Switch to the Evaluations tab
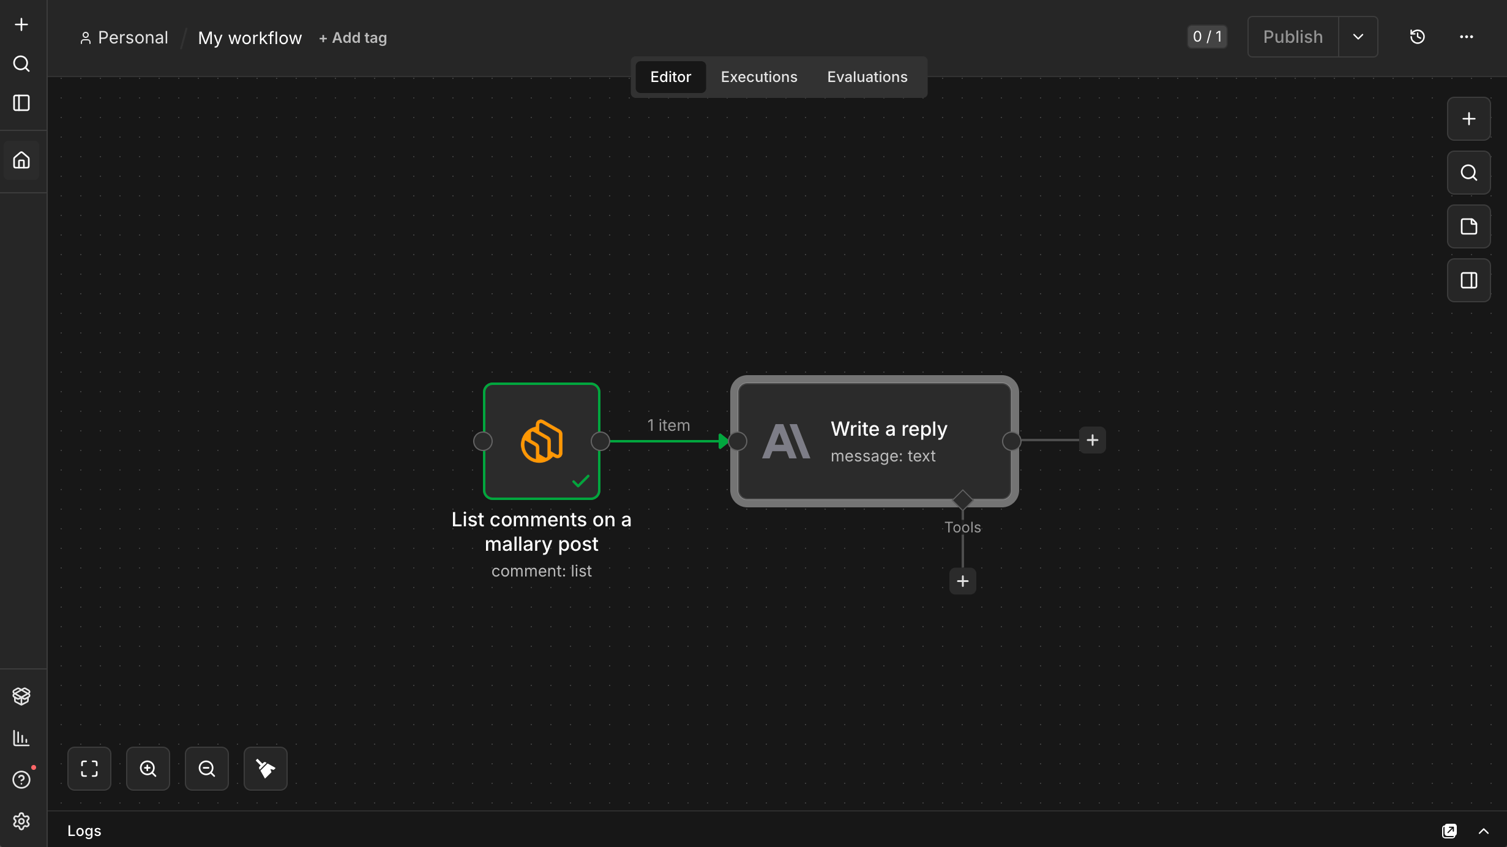The width and height of the screenshot is (1507, 847). tap(867, 77)
